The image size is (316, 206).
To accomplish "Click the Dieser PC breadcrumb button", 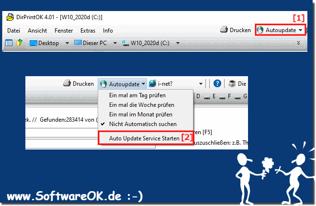I will coord(90,43).
